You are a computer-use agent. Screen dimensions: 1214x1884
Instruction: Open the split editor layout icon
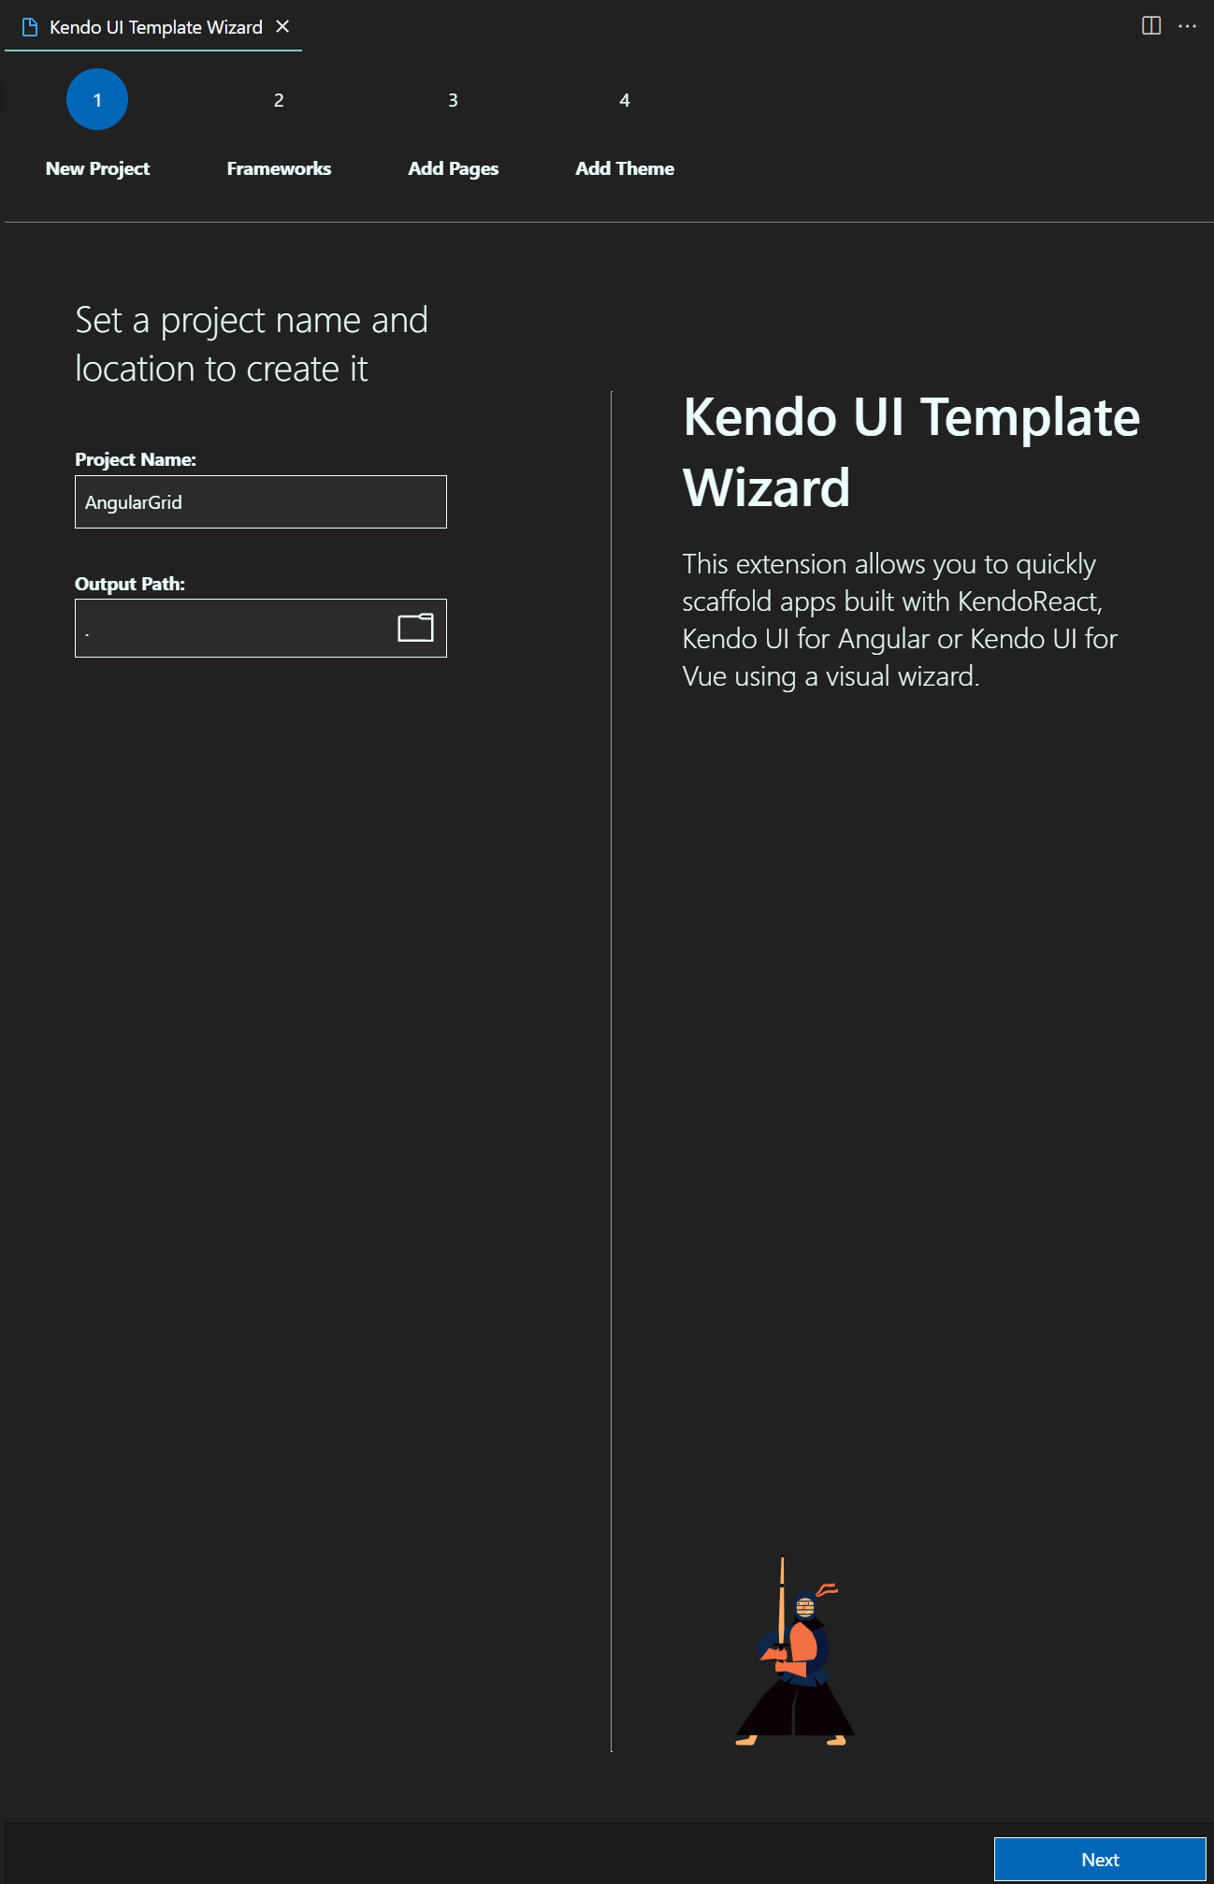point(1151,26)
